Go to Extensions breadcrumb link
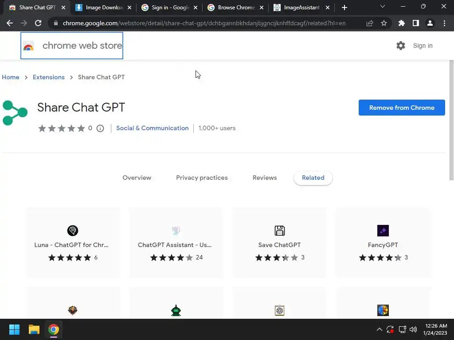 pyautogui.click(x=49, y=77)
